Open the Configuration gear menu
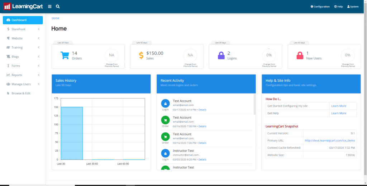The width and height of the screenshot is (367, 186). [320, 6]
